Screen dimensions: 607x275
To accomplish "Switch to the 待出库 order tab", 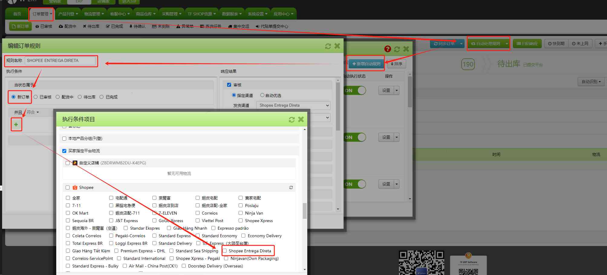I will [x=91, y=26].
